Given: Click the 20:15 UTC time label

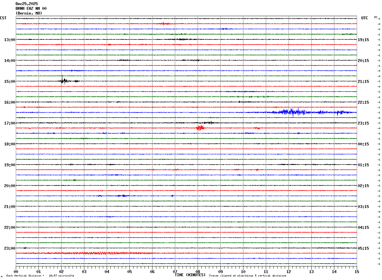Looking at the screenshot, I should tap(363, 61).
